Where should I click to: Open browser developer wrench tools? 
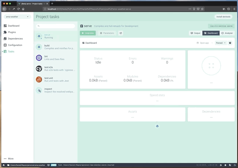14,9
